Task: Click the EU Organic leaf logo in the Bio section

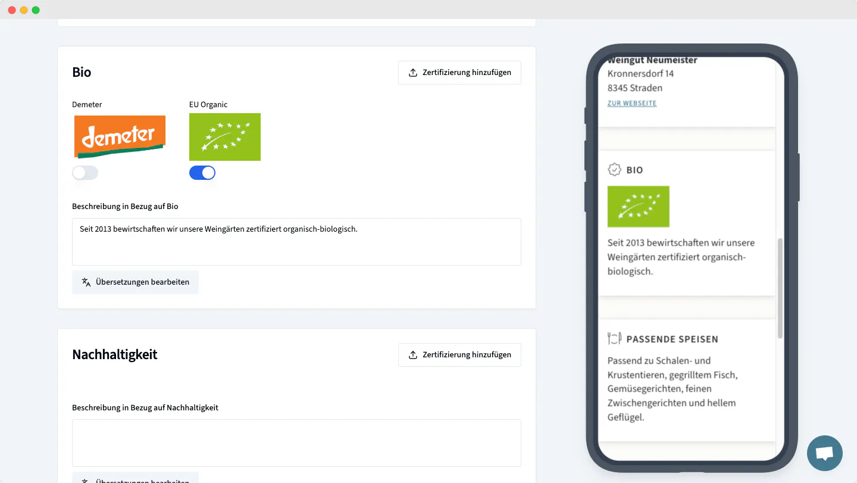Action: pos(225,137)
